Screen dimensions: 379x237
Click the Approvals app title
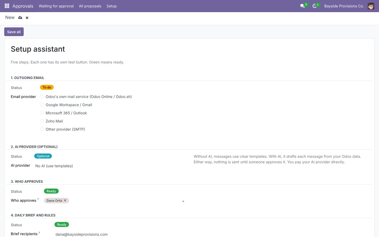[23, 6]
